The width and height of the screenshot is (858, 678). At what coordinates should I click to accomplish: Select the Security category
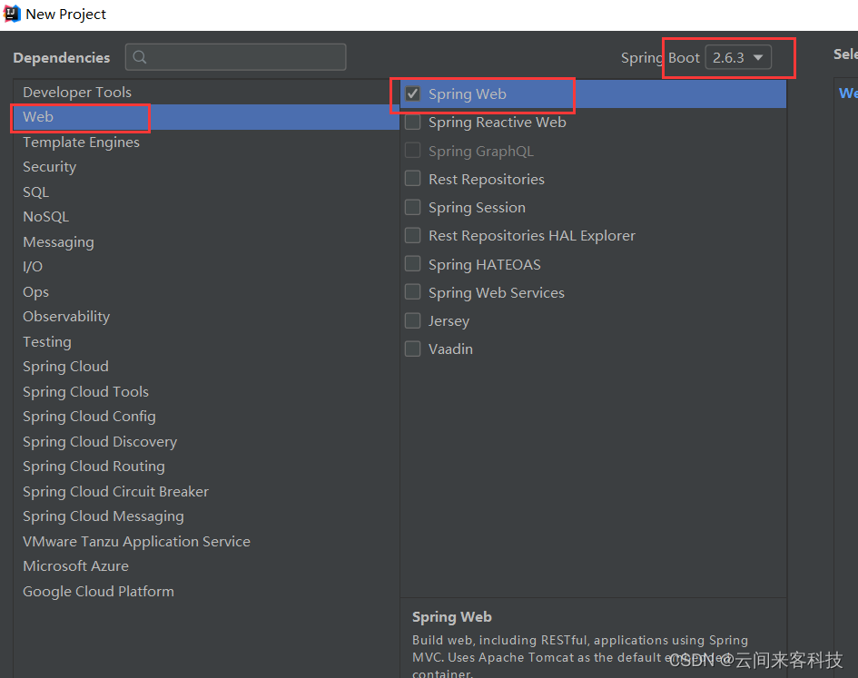coord(206,167)
